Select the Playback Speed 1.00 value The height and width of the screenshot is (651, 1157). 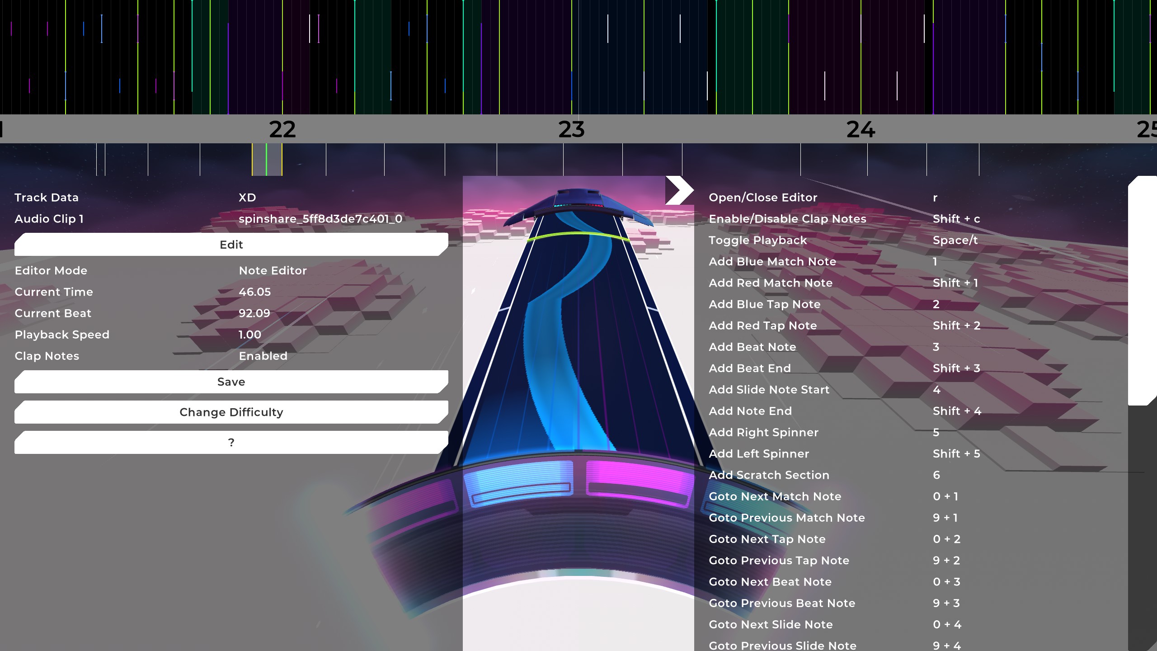pyautogui.click(x=249, y=335)
